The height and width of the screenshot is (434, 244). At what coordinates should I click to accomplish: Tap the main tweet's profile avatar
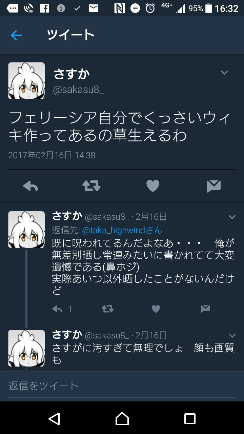tap(26, 81)
